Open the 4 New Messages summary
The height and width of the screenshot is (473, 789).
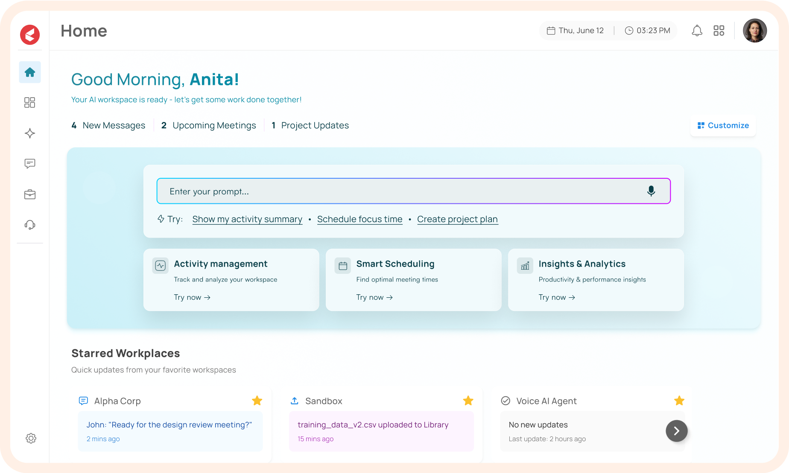pos(108,125)
